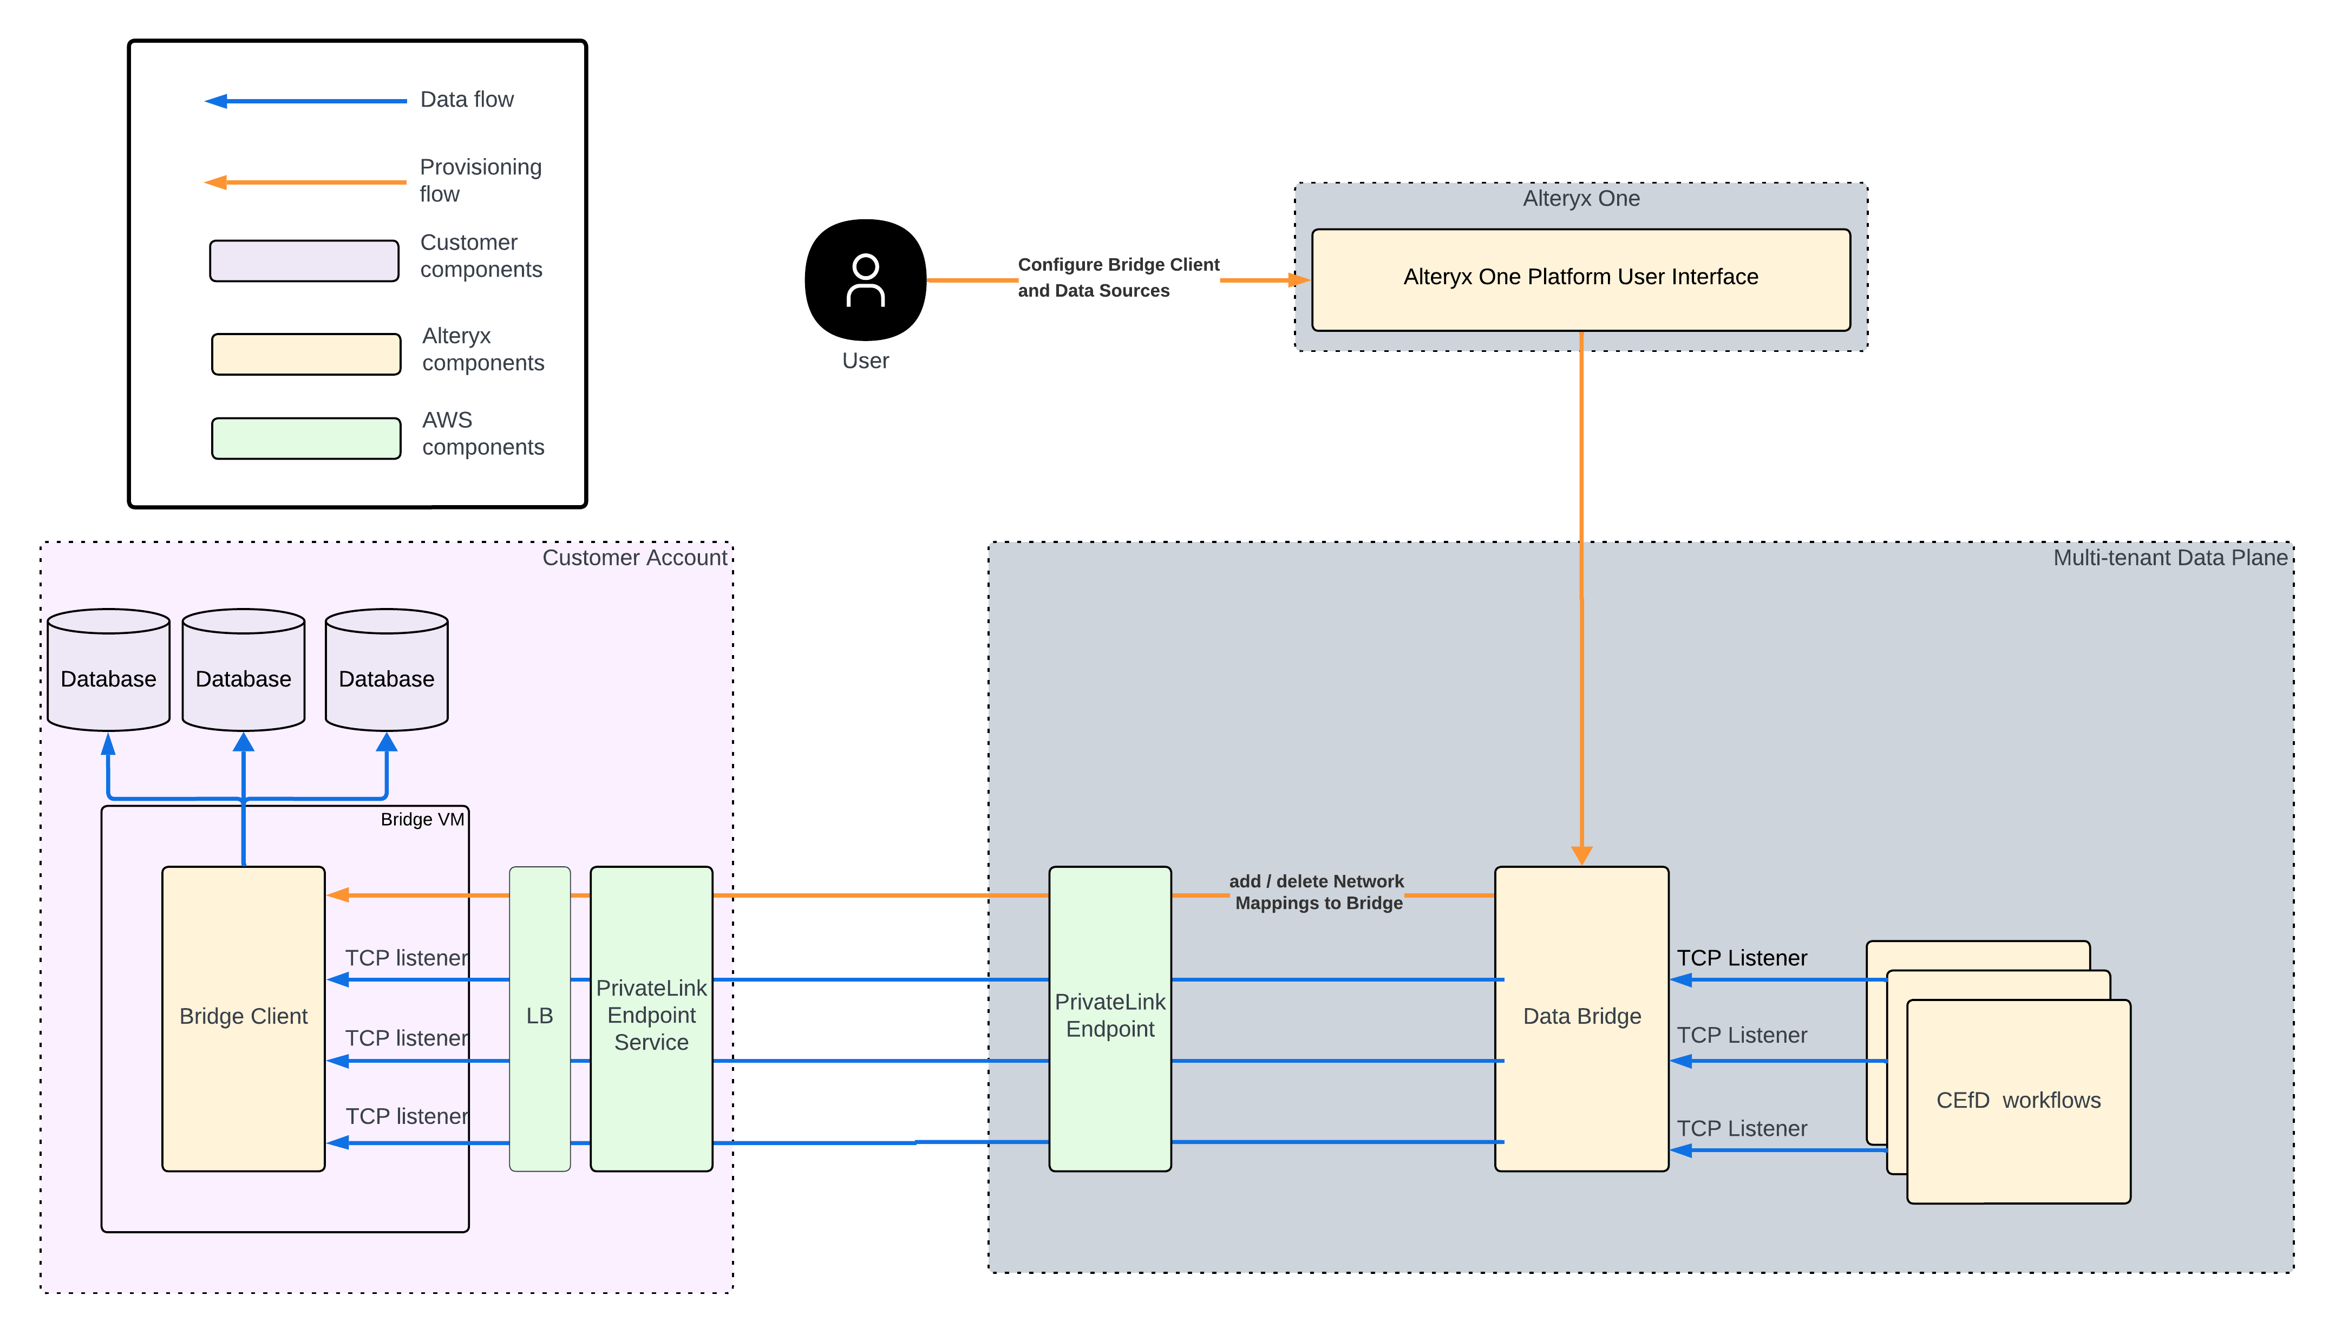Click the PrivateLink Endpoint Service box
This screenshot has height=1334, width=2335.
pyautogui.click(x=650, y=1015)
